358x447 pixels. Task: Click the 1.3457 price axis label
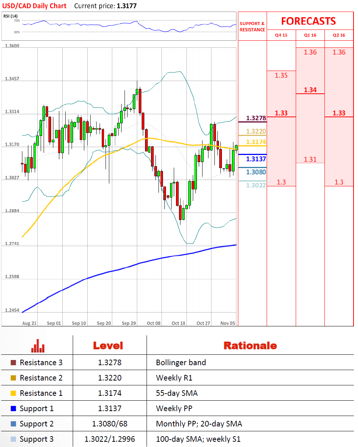point(12,79)
